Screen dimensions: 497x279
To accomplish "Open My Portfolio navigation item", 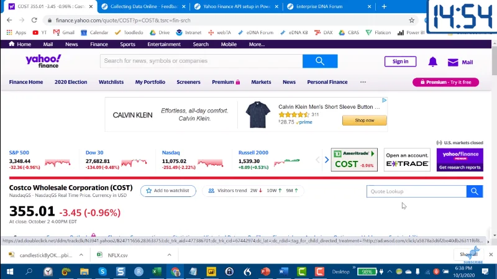I will coord(150,82).
